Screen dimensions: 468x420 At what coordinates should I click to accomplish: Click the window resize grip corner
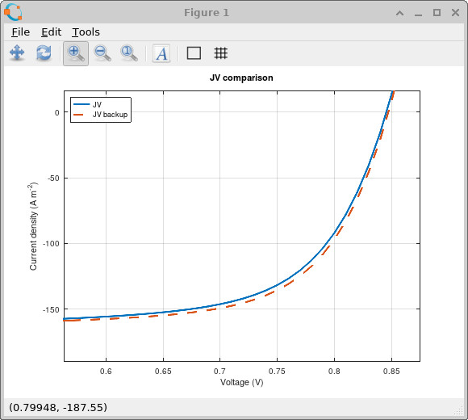click(458, 411)
